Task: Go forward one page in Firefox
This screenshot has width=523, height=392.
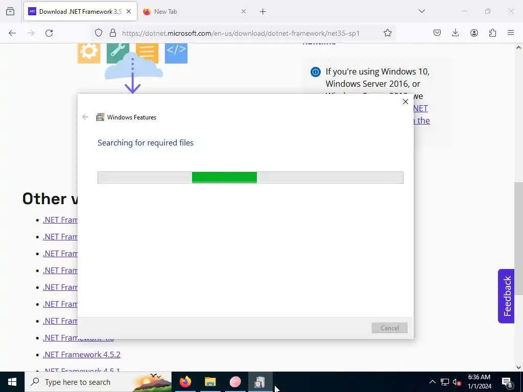Action: [x=31, y=33]
